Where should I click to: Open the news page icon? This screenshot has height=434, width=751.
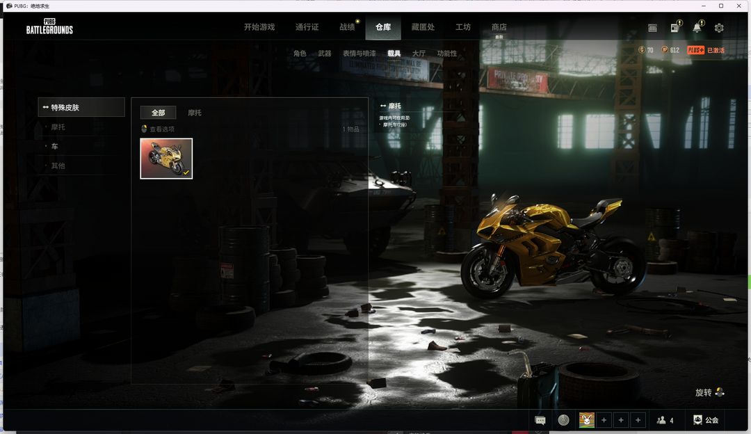675,28
